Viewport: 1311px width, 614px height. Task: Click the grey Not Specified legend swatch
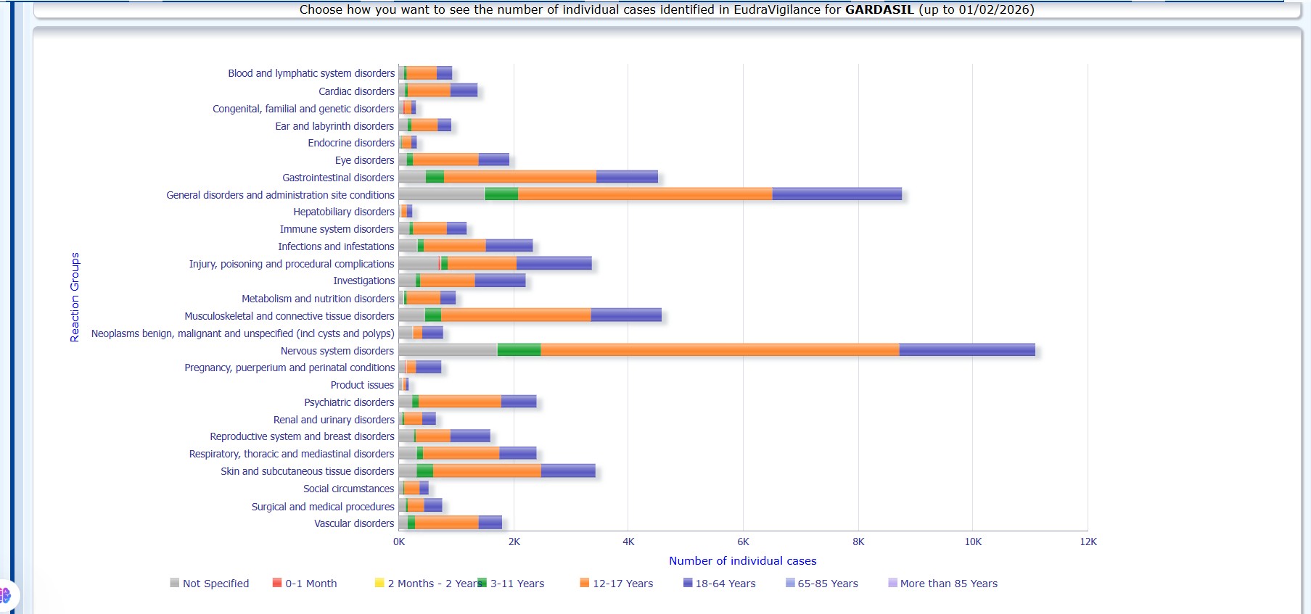click(x=174, y=583)
